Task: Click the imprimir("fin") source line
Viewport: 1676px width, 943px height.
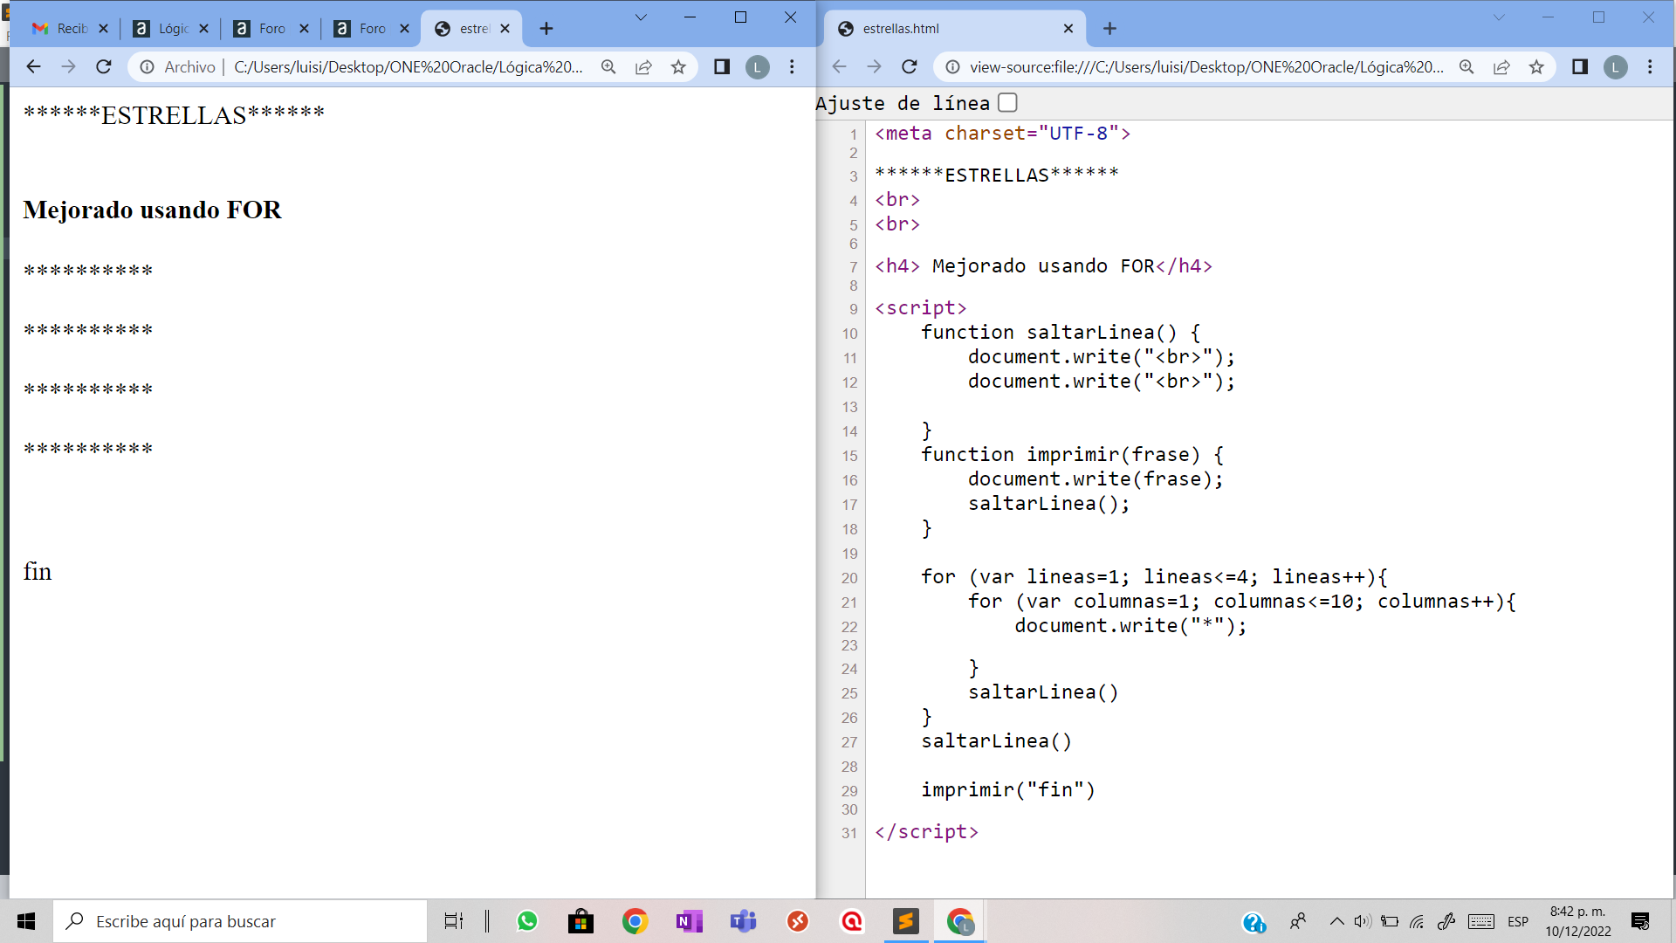Action: pyautogui.click(x=1008, y=790)
